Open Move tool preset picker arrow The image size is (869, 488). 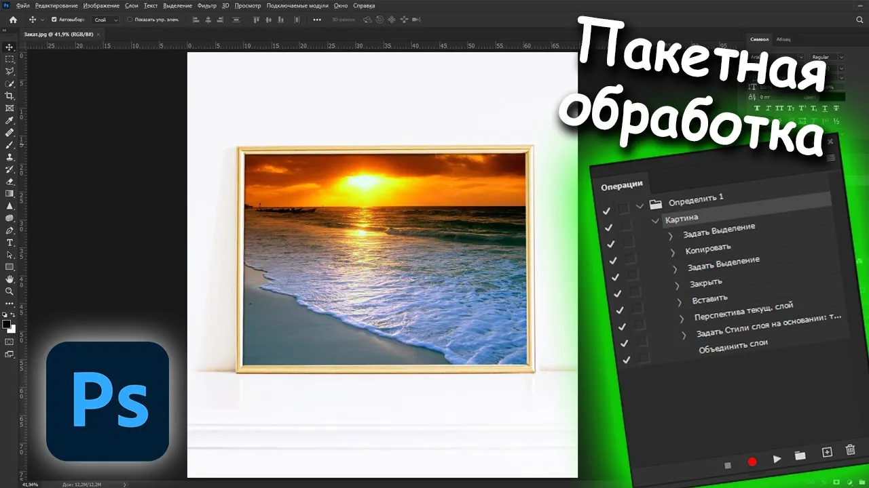click(42, 20)
